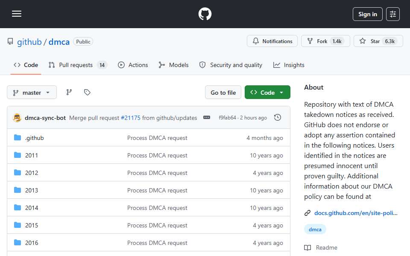View branches via the branch icon
The height and width of the screenshot is (256, 410).
pyautogui.click(x=69, y=92)
